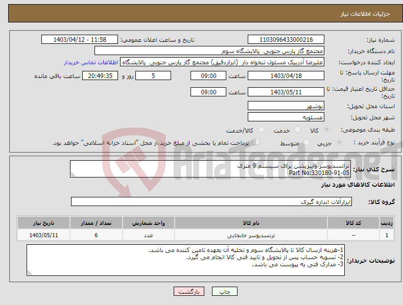Click the delivery city field عسلویه
The height and width of the screenshot is (305, 403).
(x=286, y=117)
